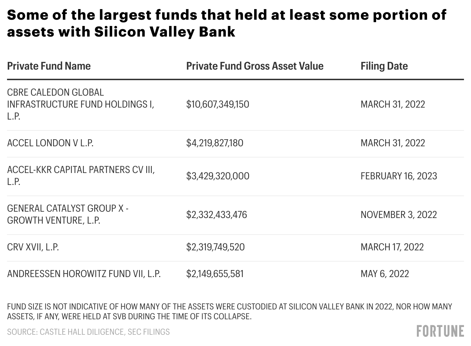Click the February 16, 2023 filing date

(399, 176)
